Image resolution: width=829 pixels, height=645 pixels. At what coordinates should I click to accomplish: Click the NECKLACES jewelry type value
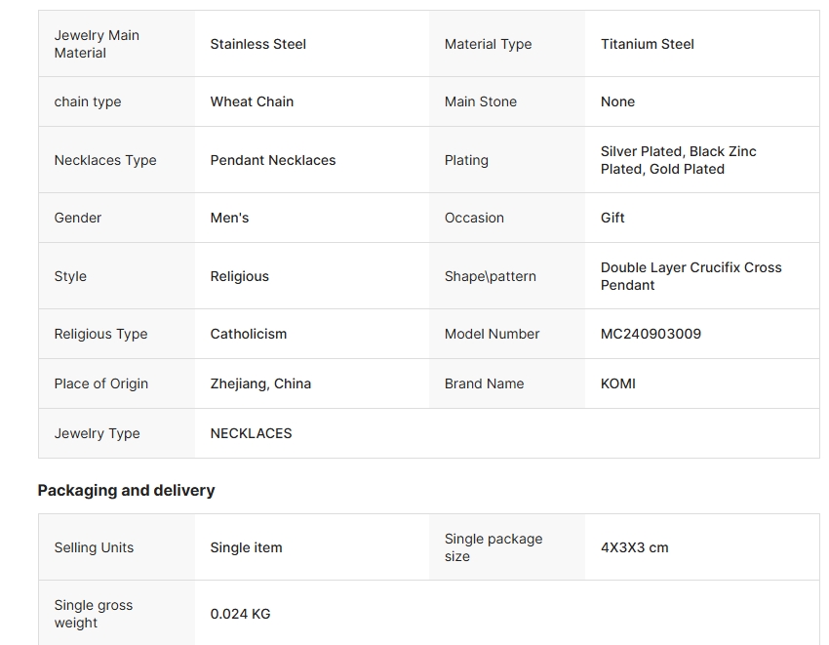tap(251, 433)
